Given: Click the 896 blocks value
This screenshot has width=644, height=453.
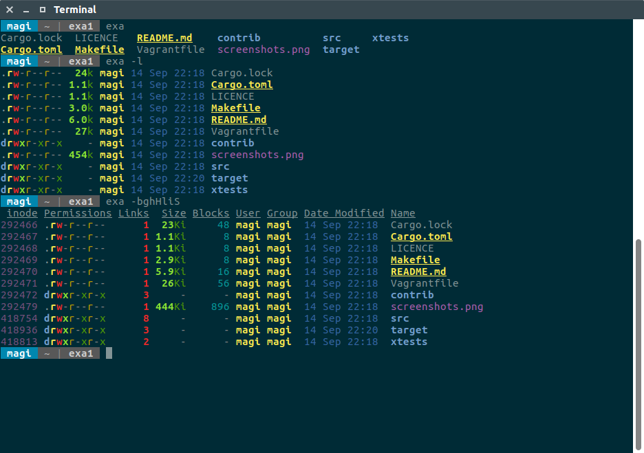Looking at the screenshot, I should point(220,307).
